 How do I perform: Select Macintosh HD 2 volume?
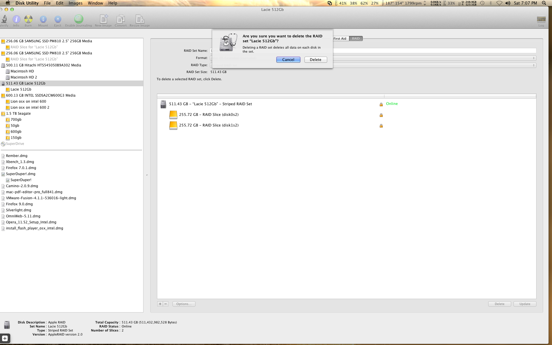tap(24, 77)
